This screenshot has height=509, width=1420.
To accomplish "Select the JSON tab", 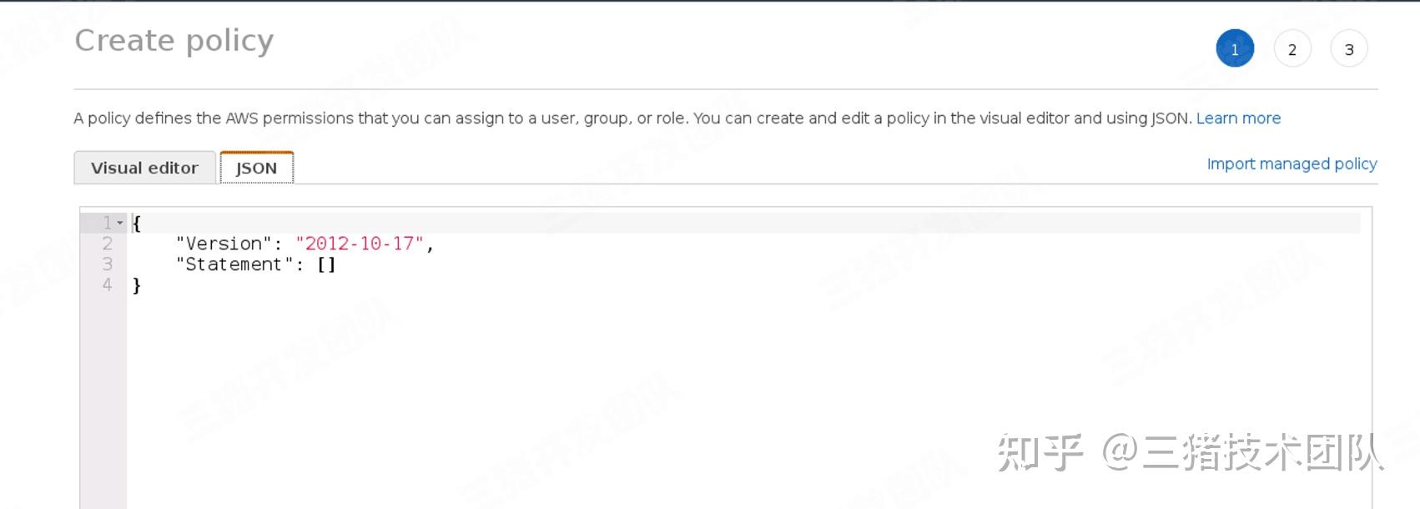I will click(256, 168).
